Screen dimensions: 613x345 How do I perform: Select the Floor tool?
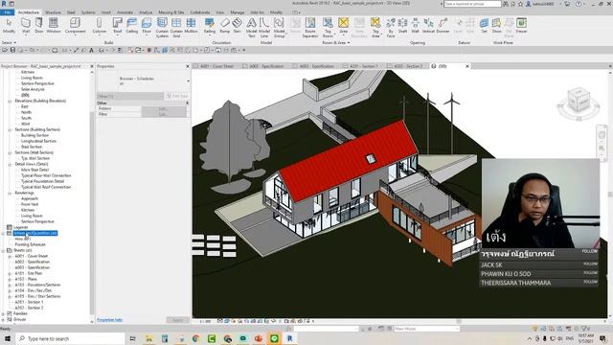click(147, 26)
